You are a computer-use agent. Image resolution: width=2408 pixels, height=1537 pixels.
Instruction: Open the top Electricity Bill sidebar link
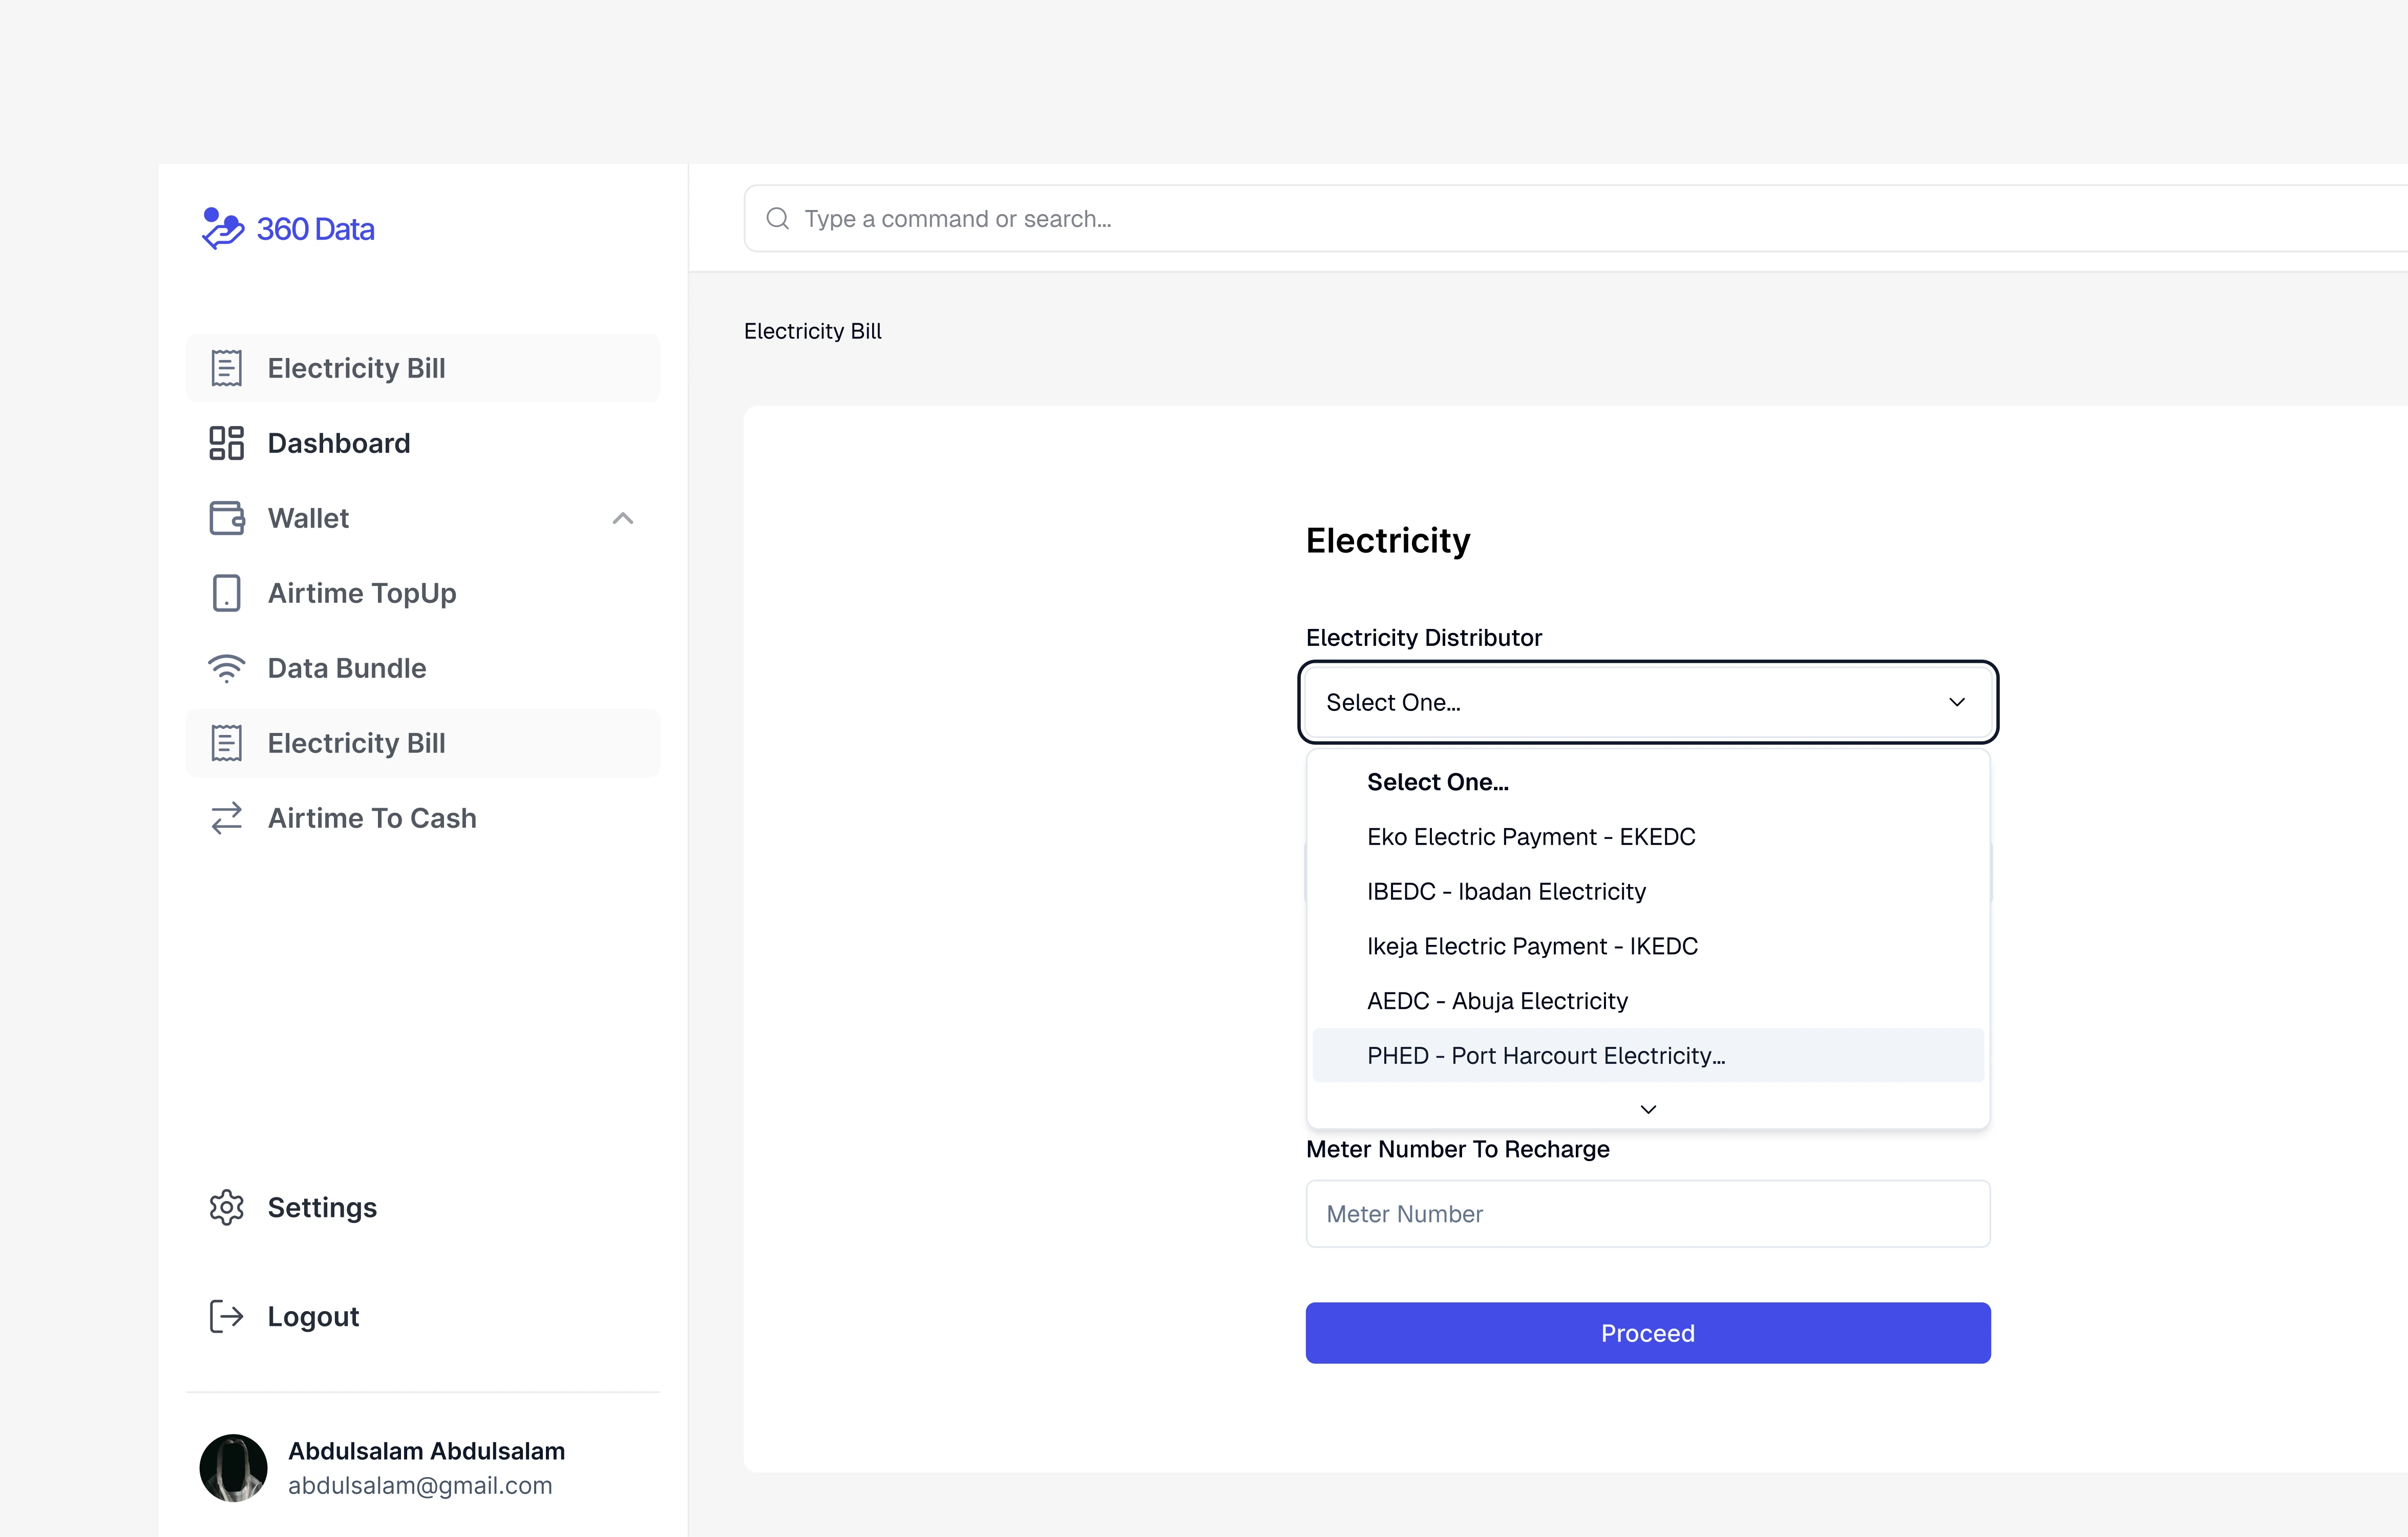click(356, 368)
